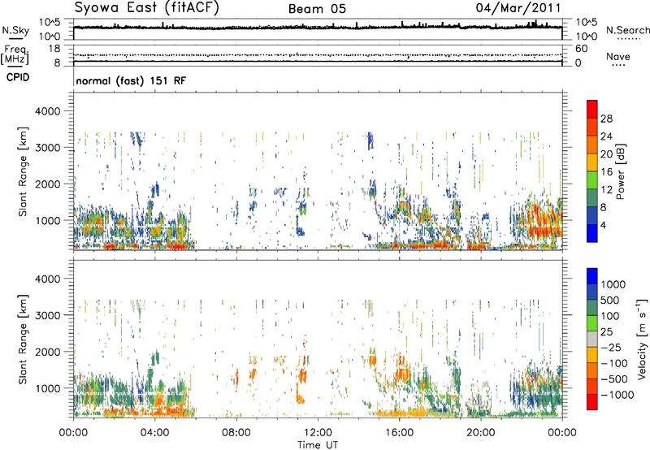Click the date "04/Mar/2011"
650x450 pixels.
pos(518,7)
